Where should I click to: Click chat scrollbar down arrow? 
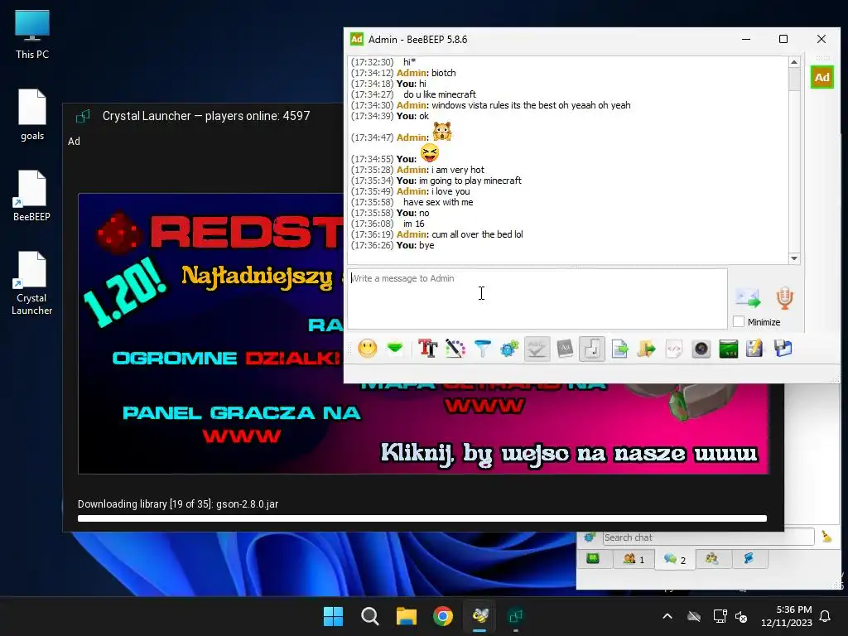(794, 258)
